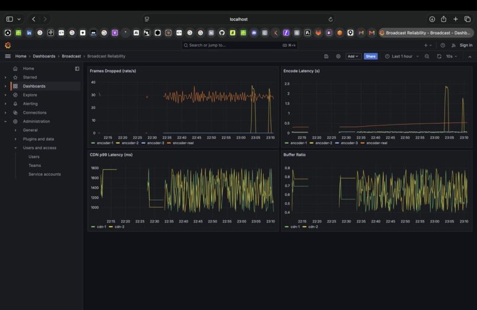Open Service accounts in sidebar
Viewport: 477px width, 310px height.
point(45,175)
